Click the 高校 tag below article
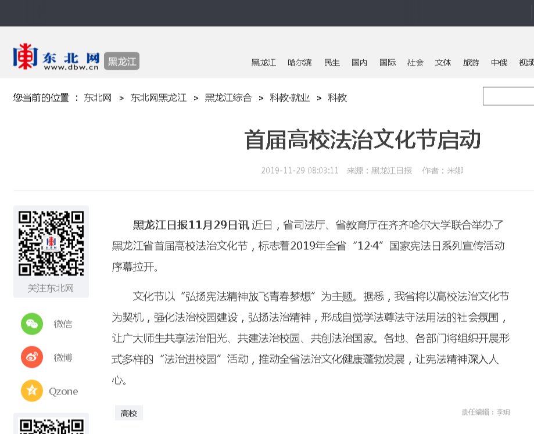 tap(129, 413)
